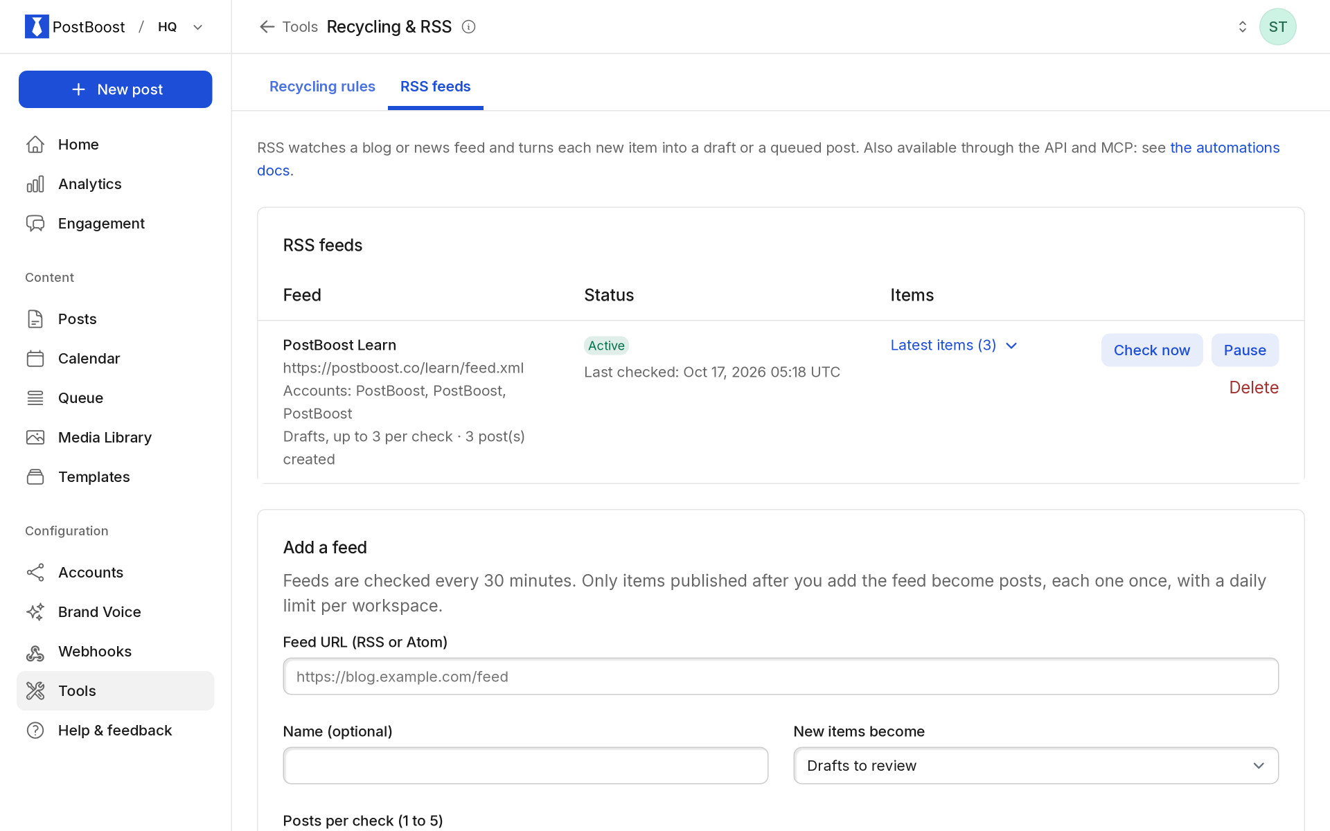
Task: Open the Posts document icon
Action: tap(35, 319)
